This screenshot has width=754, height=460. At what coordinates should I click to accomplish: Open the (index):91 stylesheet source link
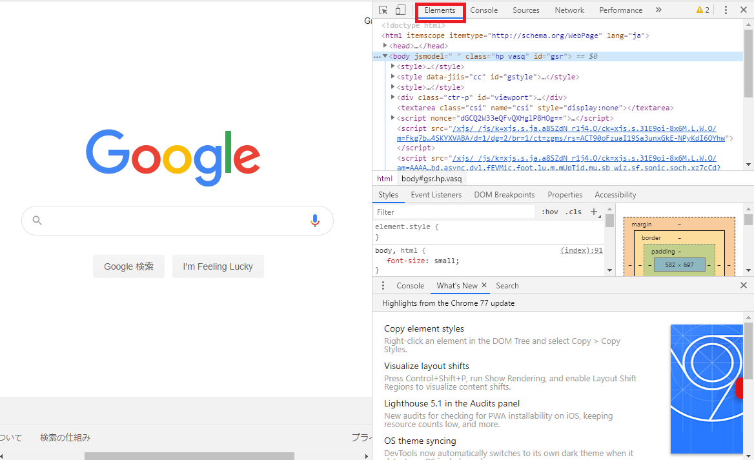pos(581,250)
